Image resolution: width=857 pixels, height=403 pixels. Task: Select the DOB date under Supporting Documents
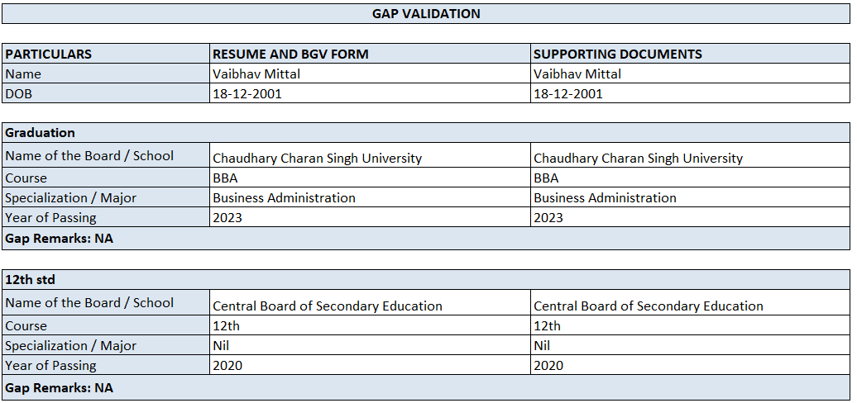pyautogui.click(x=567, y=94)
